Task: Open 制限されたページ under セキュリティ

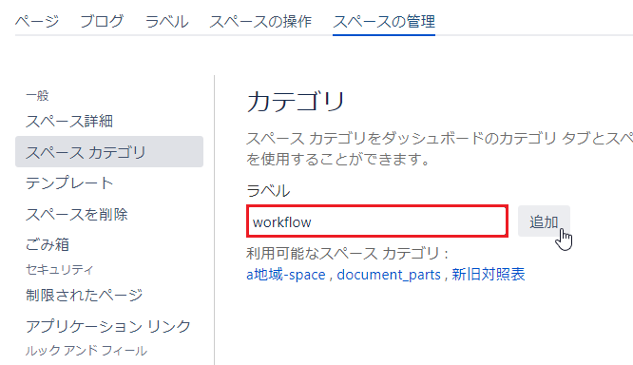Action: [84, 296]
